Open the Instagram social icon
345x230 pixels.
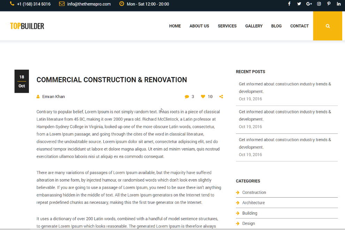[319, 4]
